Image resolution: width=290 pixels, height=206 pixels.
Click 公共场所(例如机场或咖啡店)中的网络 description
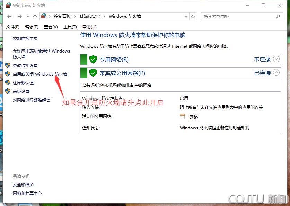117,85
